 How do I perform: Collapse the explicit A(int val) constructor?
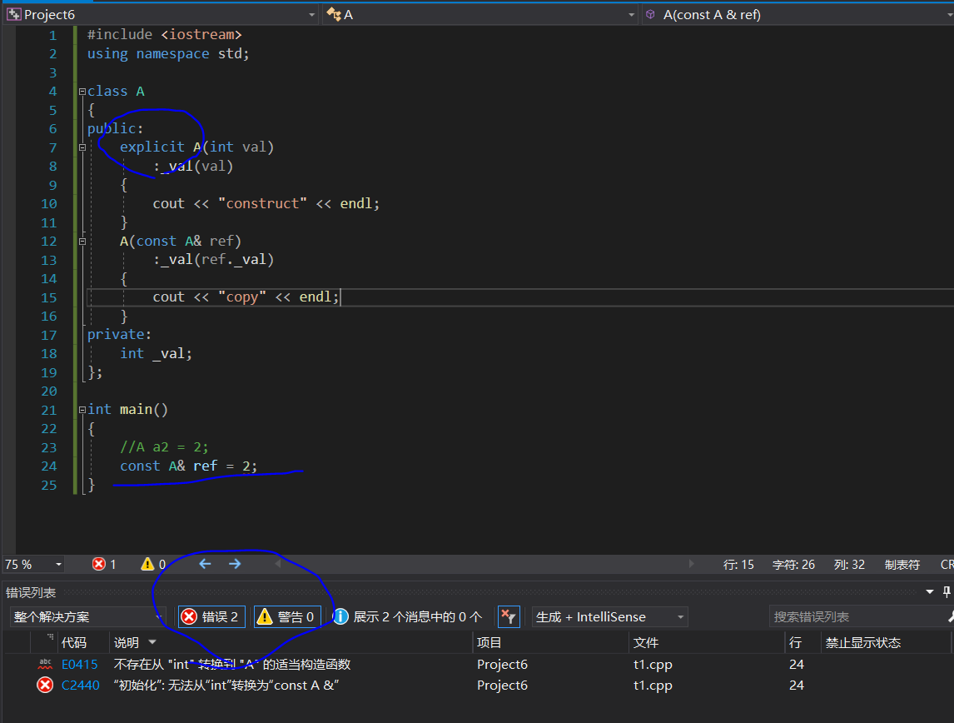(x=82, y=147)
